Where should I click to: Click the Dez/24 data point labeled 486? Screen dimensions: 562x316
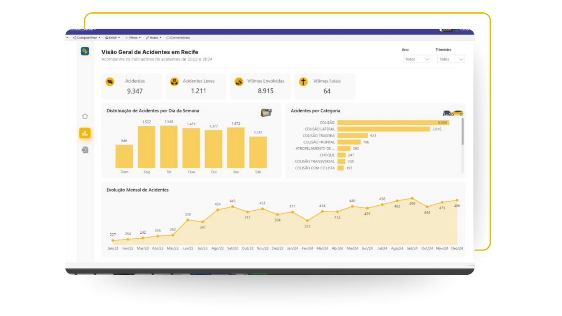[x=457, y=200]
